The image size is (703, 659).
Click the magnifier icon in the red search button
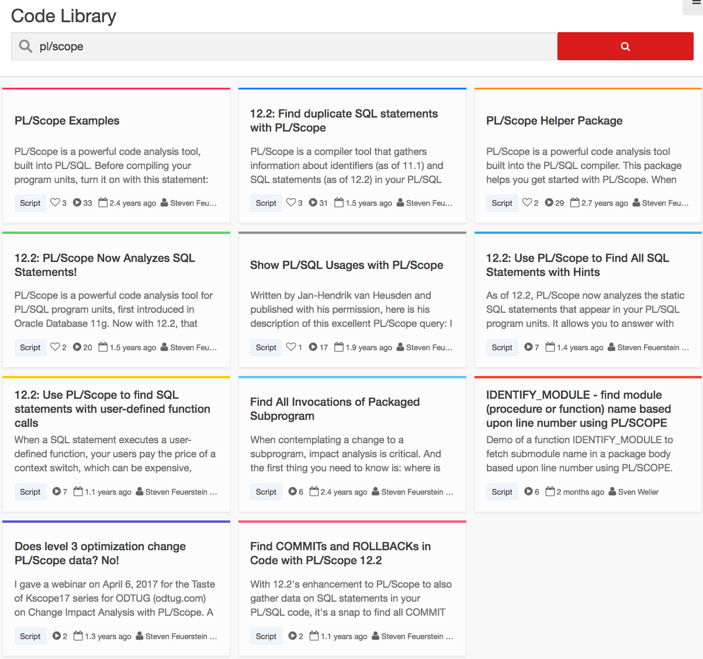tap(625, 46)
